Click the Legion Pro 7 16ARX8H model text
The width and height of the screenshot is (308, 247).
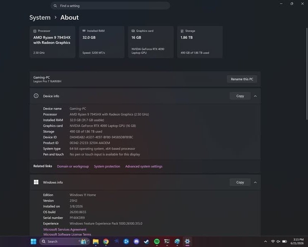[47, 81]
